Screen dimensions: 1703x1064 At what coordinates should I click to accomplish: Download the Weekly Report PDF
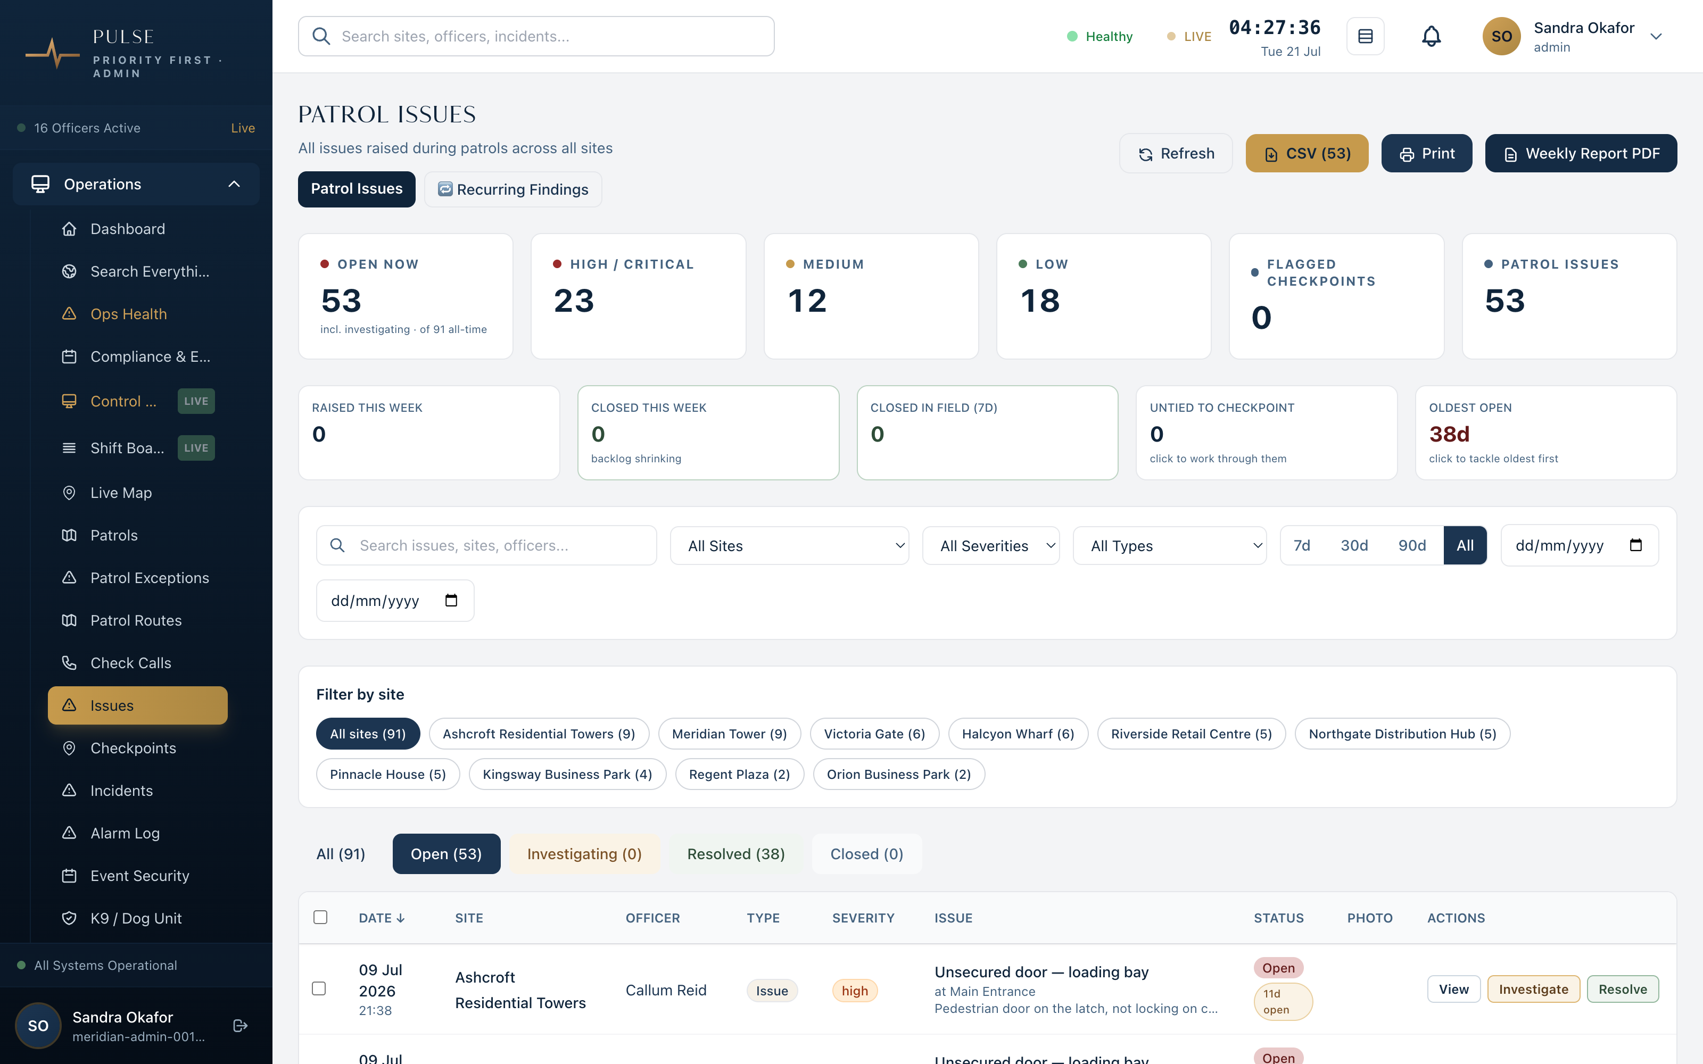tap(1581, 153)
